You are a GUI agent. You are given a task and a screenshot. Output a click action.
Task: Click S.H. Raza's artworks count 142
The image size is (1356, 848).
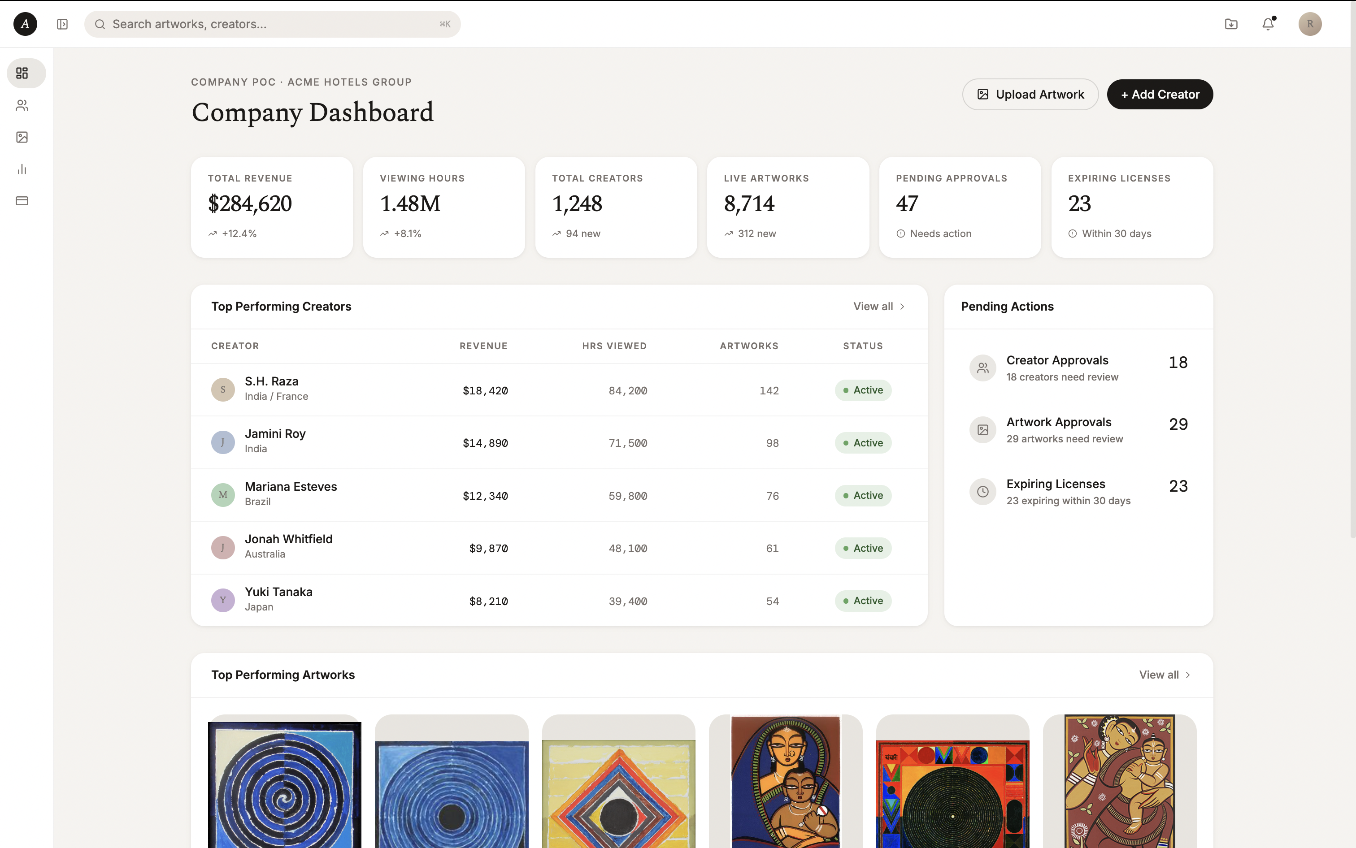coord(769,390)
